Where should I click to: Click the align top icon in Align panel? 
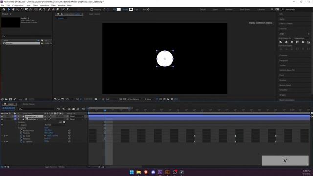[297, 42]
